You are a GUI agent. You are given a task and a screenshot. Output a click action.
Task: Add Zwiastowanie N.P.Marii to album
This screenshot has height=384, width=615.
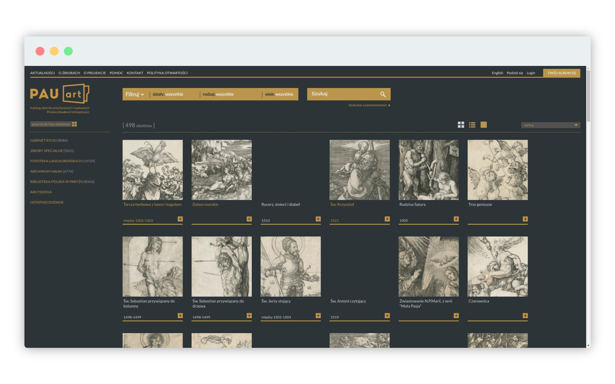click(x=456, y=316)
